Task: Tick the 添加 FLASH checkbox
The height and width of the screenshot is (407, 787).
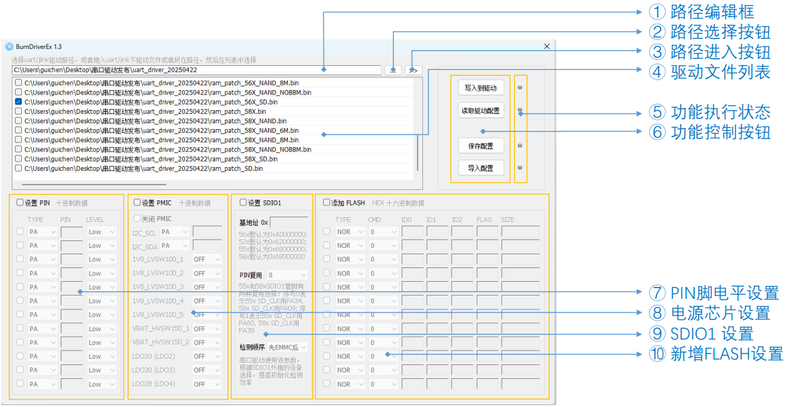Action: (x=326, y=202)
